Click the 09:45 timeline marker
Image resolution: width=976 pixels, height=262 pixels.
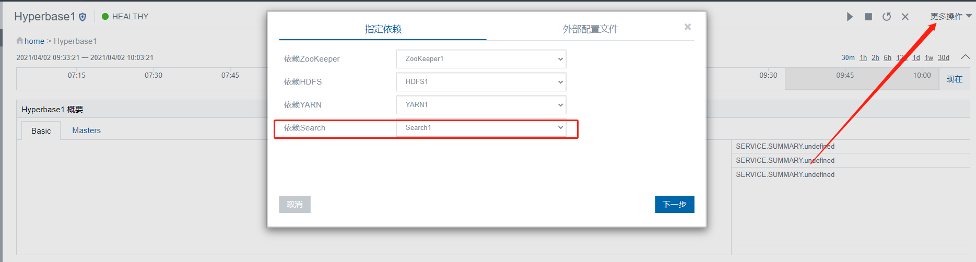844,76
